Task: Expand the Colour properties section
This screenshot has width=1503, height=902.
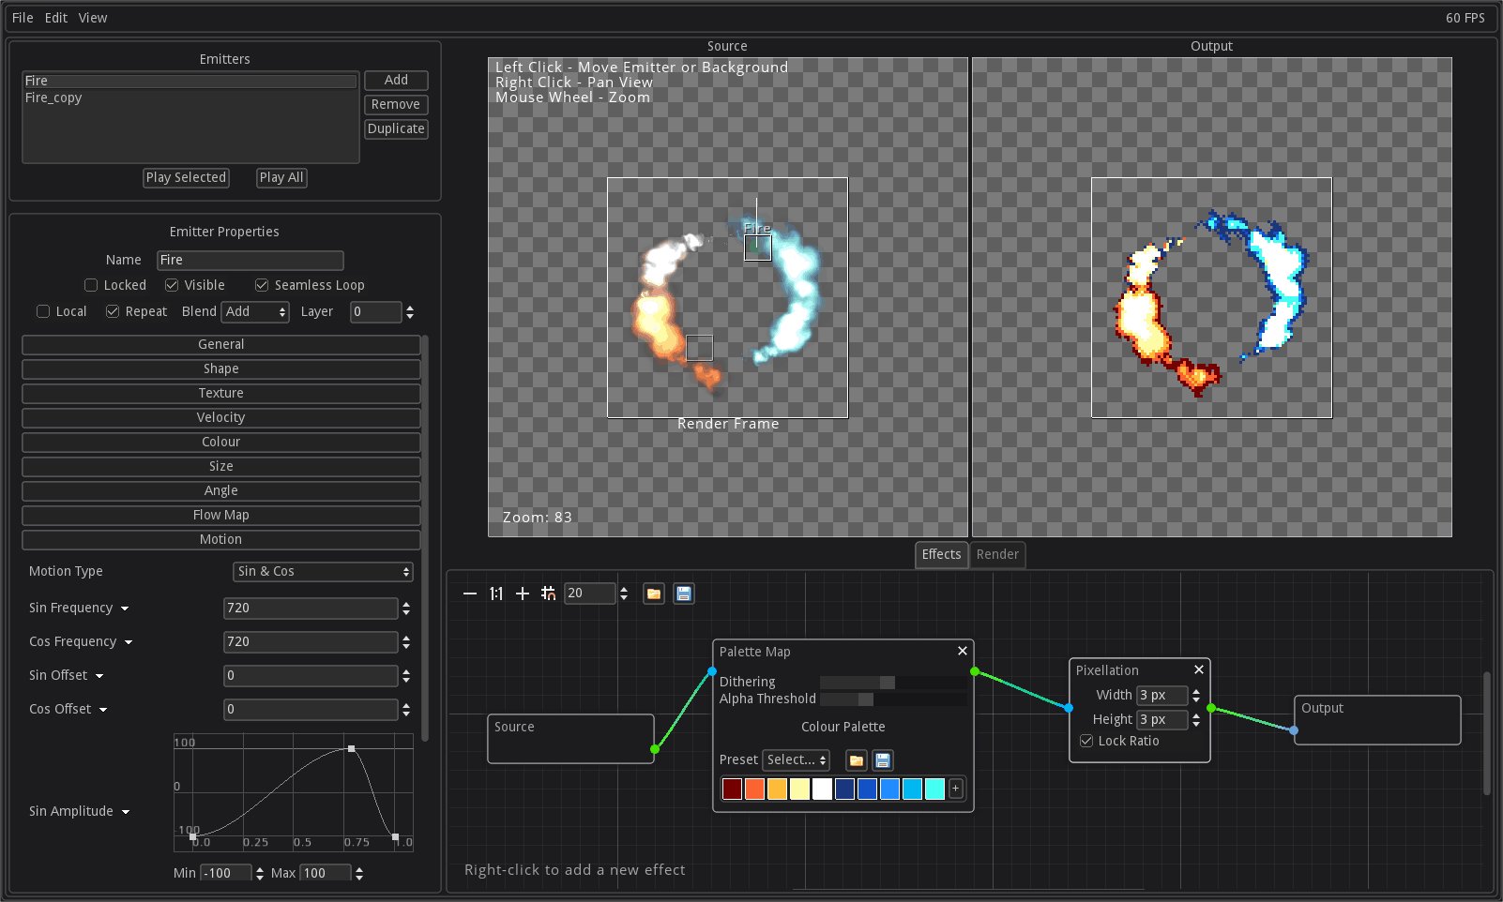Action: 221,443
